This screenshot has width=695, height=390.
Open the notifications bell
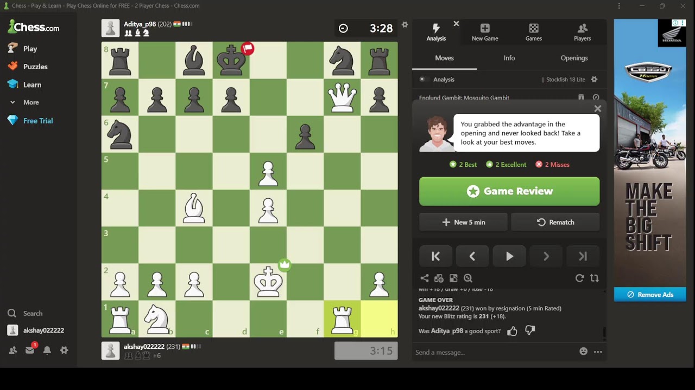click(x=47, y=350)
